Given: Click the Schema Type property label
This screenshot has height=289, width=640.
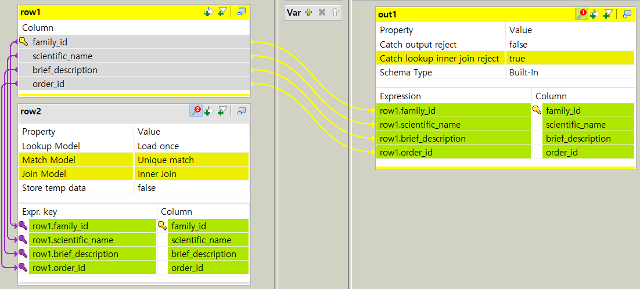Looking at the screenshot, I should tap(406, 73).
